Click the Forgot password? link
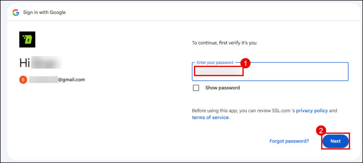The height and width of the screenshot is (163, 363). (x=289, y=141)
